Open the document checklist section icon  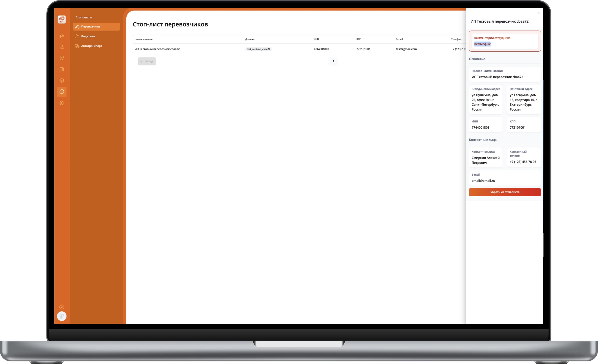(62, 58)
